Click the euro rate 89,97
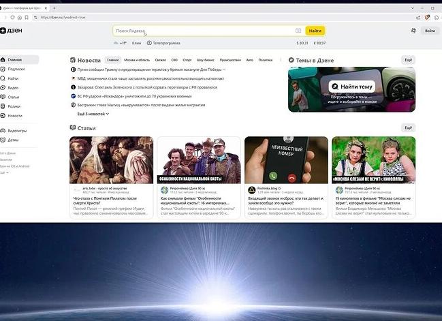 point(319,43)
